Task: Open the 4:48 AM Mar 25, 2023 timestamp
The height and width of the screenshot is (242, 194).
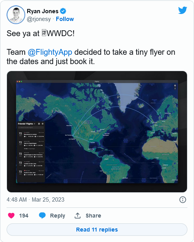Action: click(35, 200)
